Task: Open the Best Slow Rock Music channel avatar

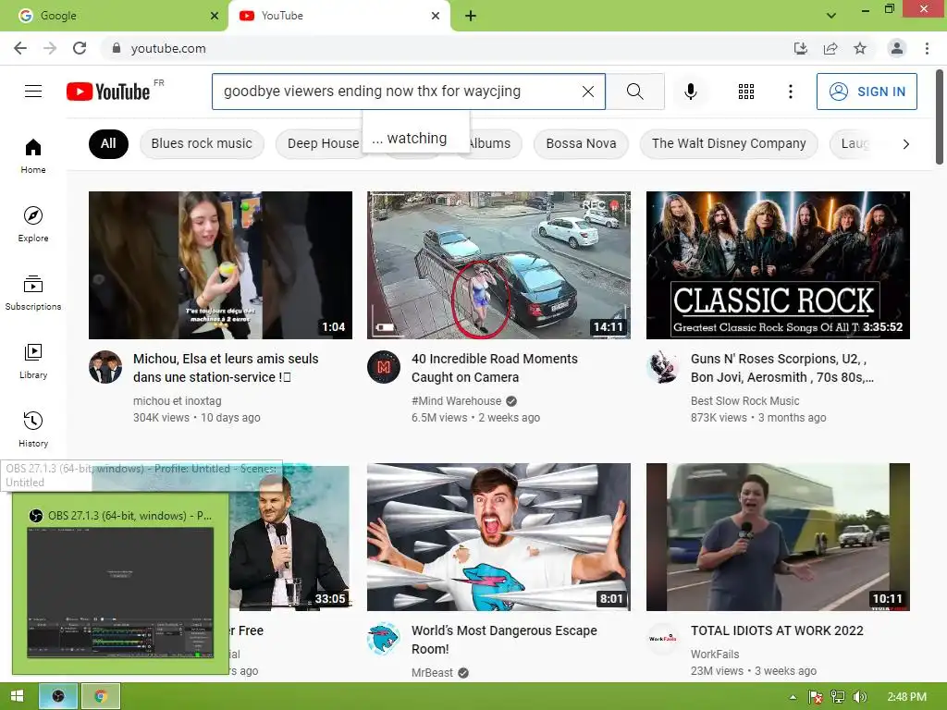Action: (x=662, y=366)
